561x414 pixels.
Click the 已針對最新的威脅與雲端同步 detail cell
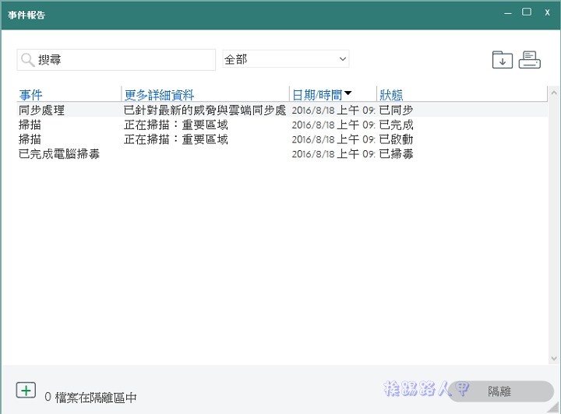205,110
